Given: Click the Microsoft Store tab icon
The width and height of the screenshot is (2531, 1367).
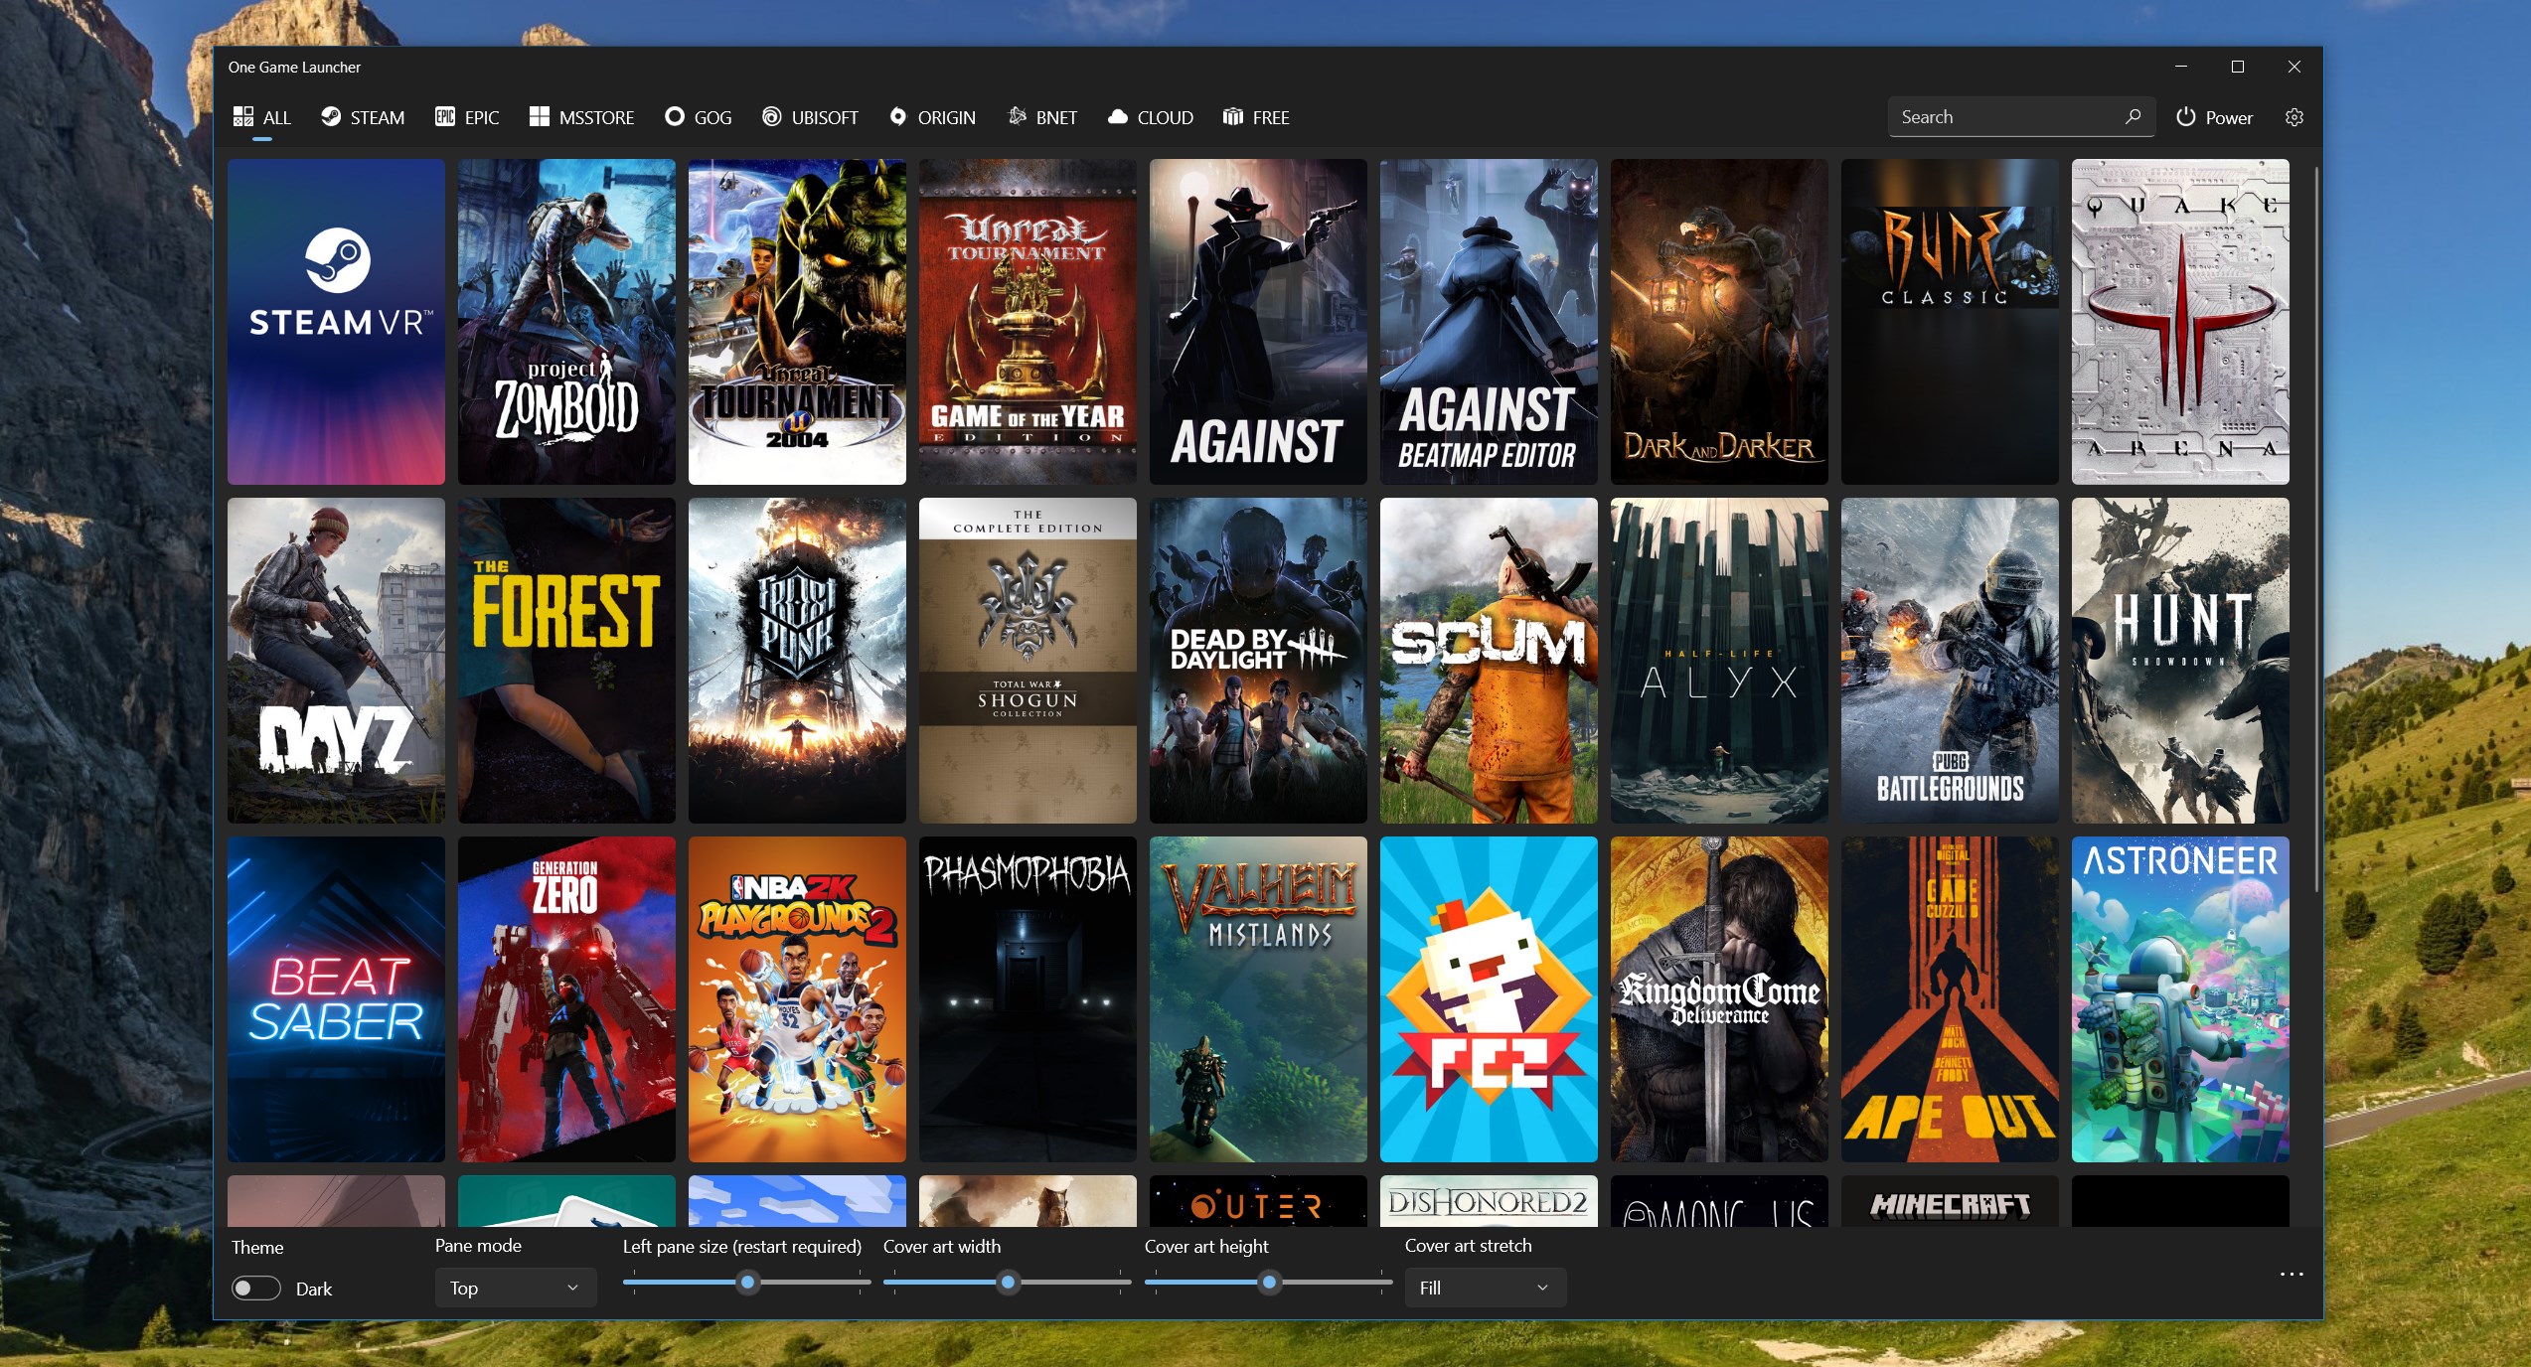Looking at the screenshot, I should pos(539,117).
